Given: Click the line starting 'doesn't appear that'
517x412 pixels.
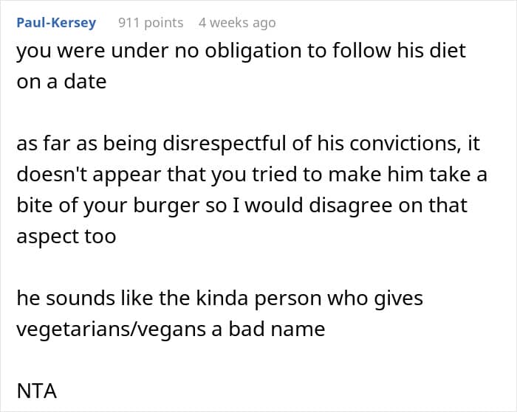Looking at the screenshot, I should point(252,175).
